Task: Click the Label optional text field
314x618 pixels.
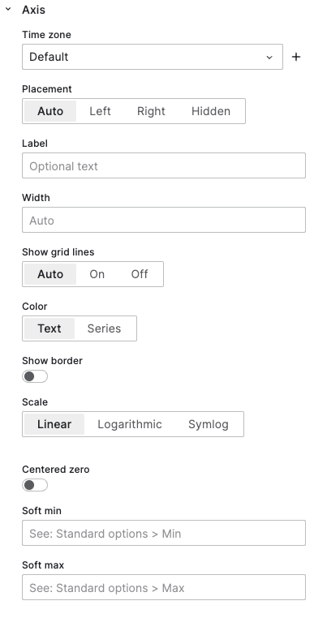Action: click(164, 165)
